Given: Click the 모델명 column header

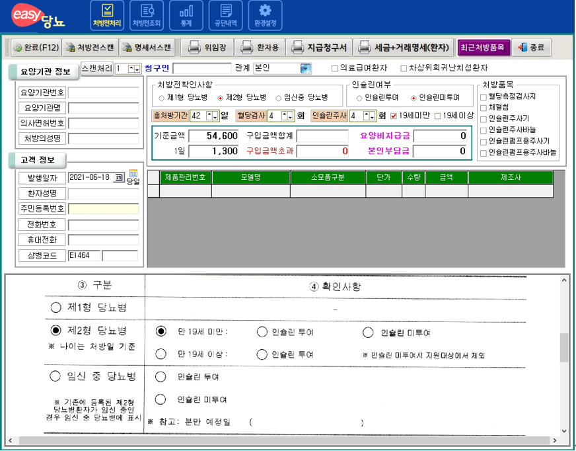Looking at the screenshot, I should [251, 177].
